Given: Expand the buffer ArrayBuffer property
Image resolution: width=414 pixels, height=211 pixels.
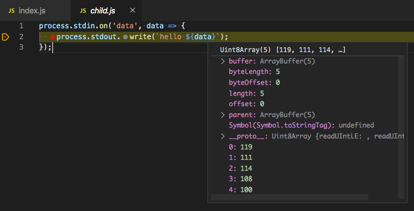Looking at the screenshot, I should tap(223, 61).
